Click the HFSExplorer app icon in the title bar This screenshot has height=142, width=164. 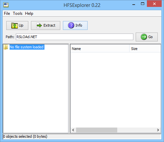click(x=6, y=5)
